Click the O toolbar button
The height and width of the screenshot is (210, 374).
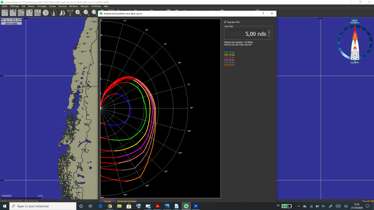tap(5, 12)
